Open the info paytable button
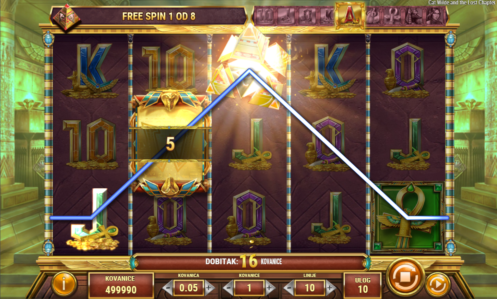The height and width of the screenshot is (299, 497). click(64, 284)
